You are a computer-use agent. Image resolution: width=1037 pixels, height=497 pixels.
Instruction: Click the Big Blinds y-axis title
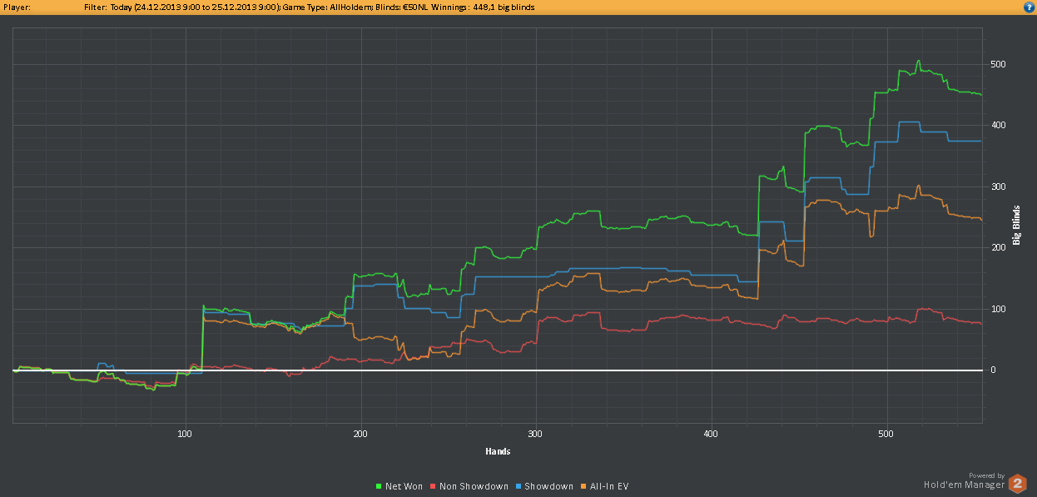(1016, 224)
